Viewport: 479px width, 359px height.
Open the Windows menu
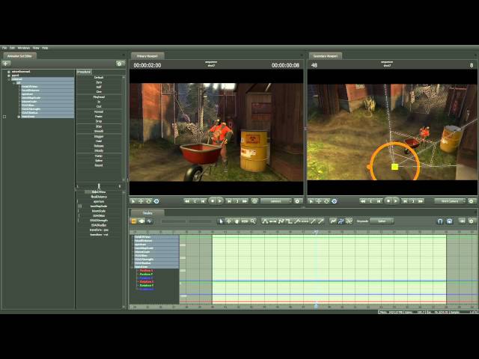point(24,48)
